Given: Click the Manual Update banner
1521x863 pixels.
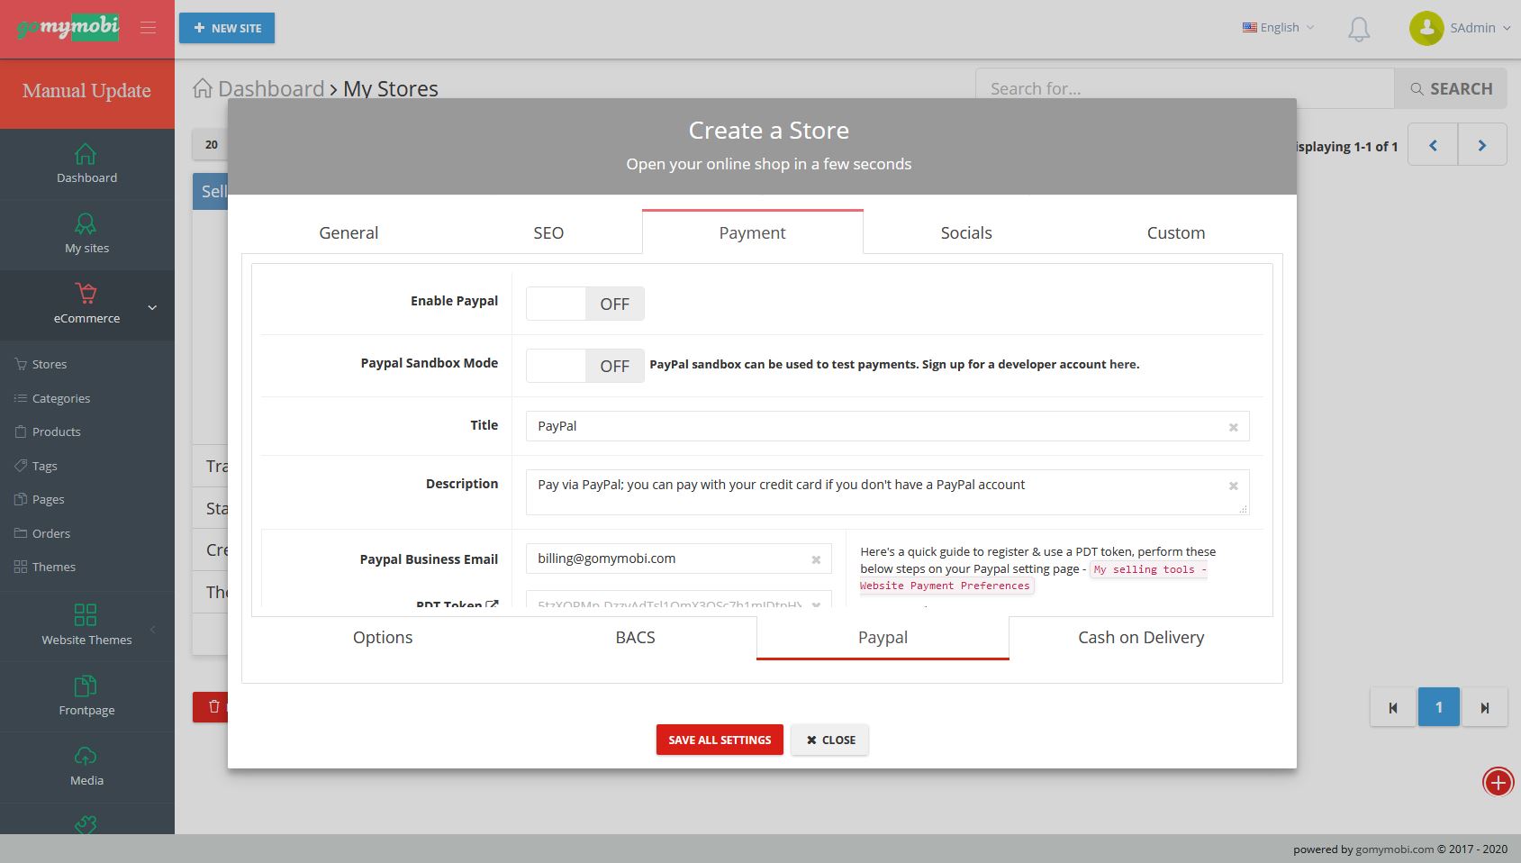Looking at the screenshot, I should click(x=86, y=91).
